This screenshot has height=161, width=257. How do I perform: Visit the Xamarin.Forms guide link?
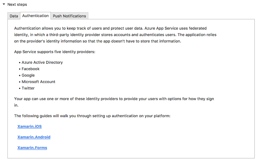[32, 148]
